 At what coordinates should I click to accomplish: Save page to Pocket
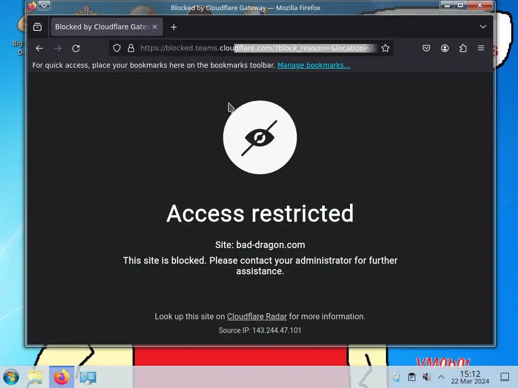(426, 48)
